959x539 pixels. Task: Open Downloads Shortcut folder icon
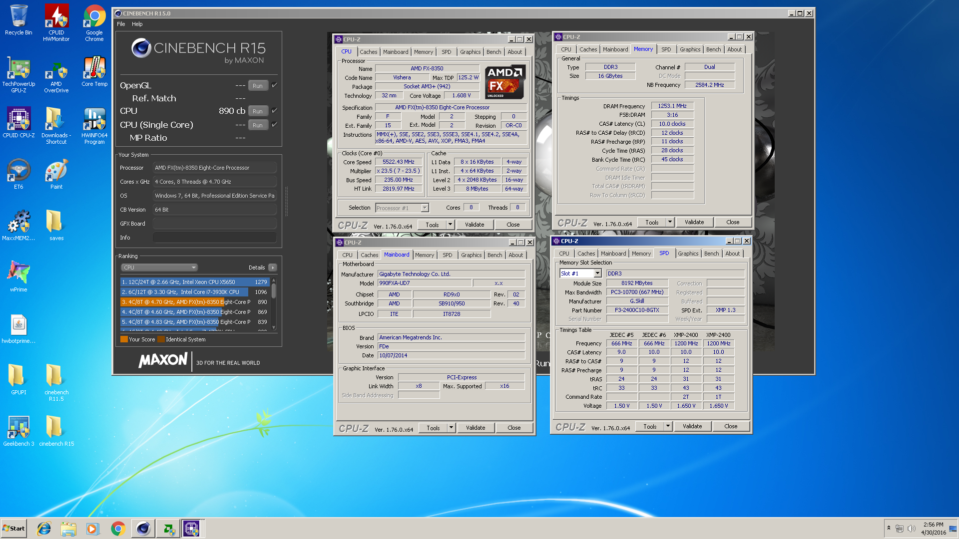pos(56,125)
